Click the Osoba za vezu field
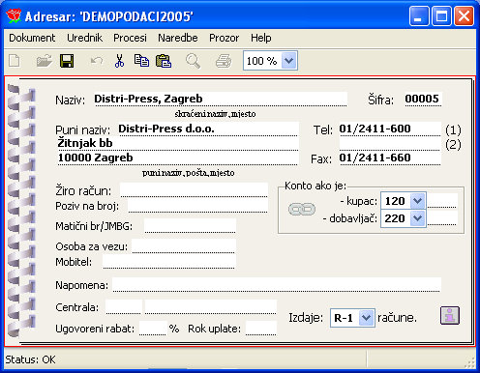 184,246
